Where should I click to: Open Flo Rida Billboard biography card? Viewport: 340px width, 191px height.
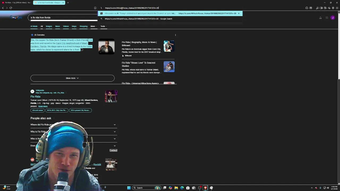[148, 49]
